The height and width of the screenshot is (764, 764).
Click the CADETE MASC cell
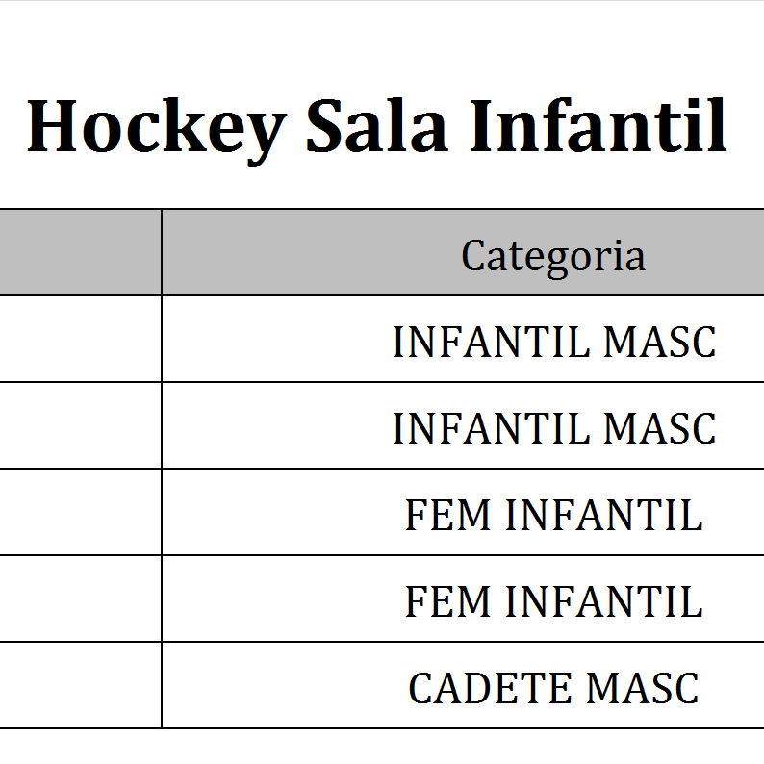(x=554, y=689)
